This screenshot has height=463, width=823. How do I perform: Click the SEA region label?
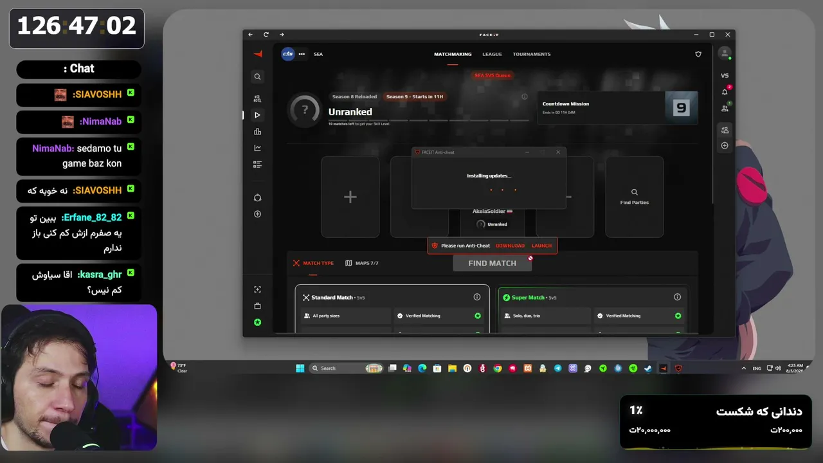(x=318, y=54)
